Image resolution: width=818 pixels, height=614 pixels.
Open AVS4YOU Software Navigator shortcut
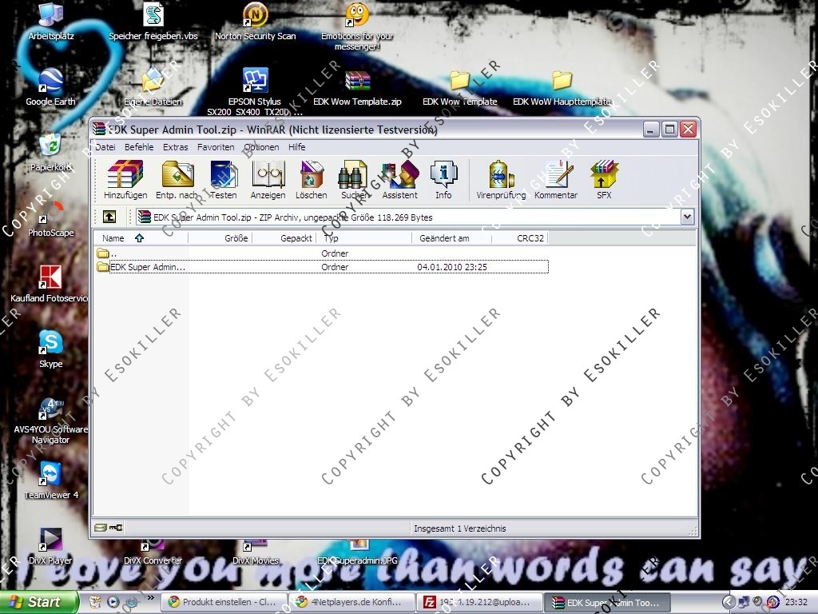tap(50, 421)
